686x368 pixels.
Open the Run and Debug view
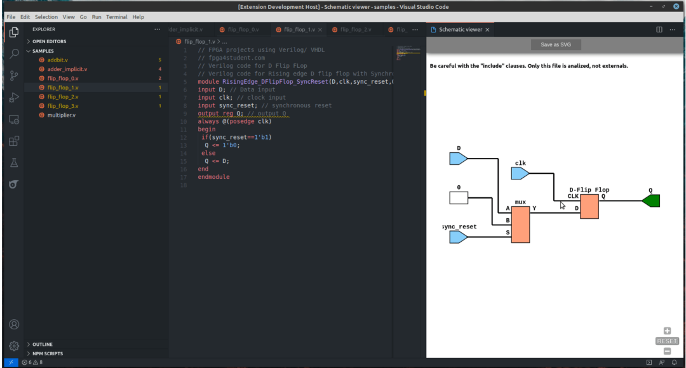click(14, 98)
